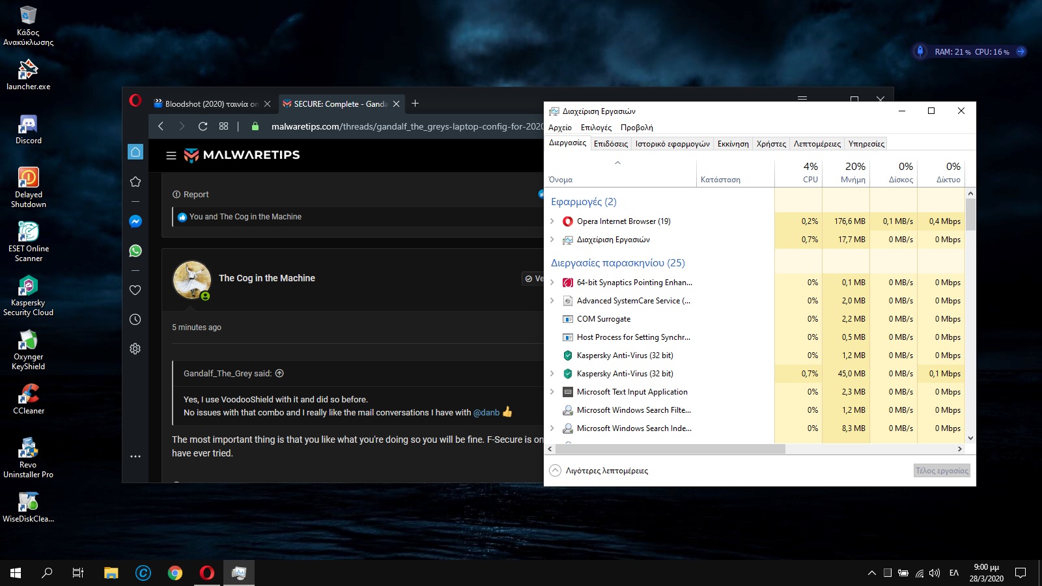1042x586 pixels.
Task: Open Opera sidebar history clock icon
Action: (135, 319)
